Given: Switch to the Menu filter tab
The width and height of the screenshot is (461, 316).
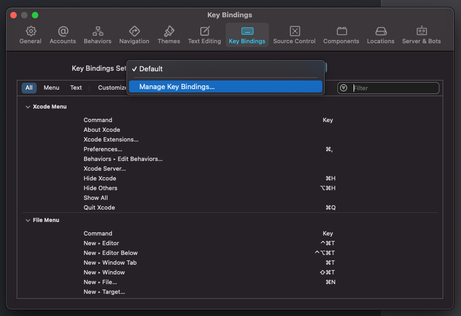Looking at the screenshot, I should point(51,88).
